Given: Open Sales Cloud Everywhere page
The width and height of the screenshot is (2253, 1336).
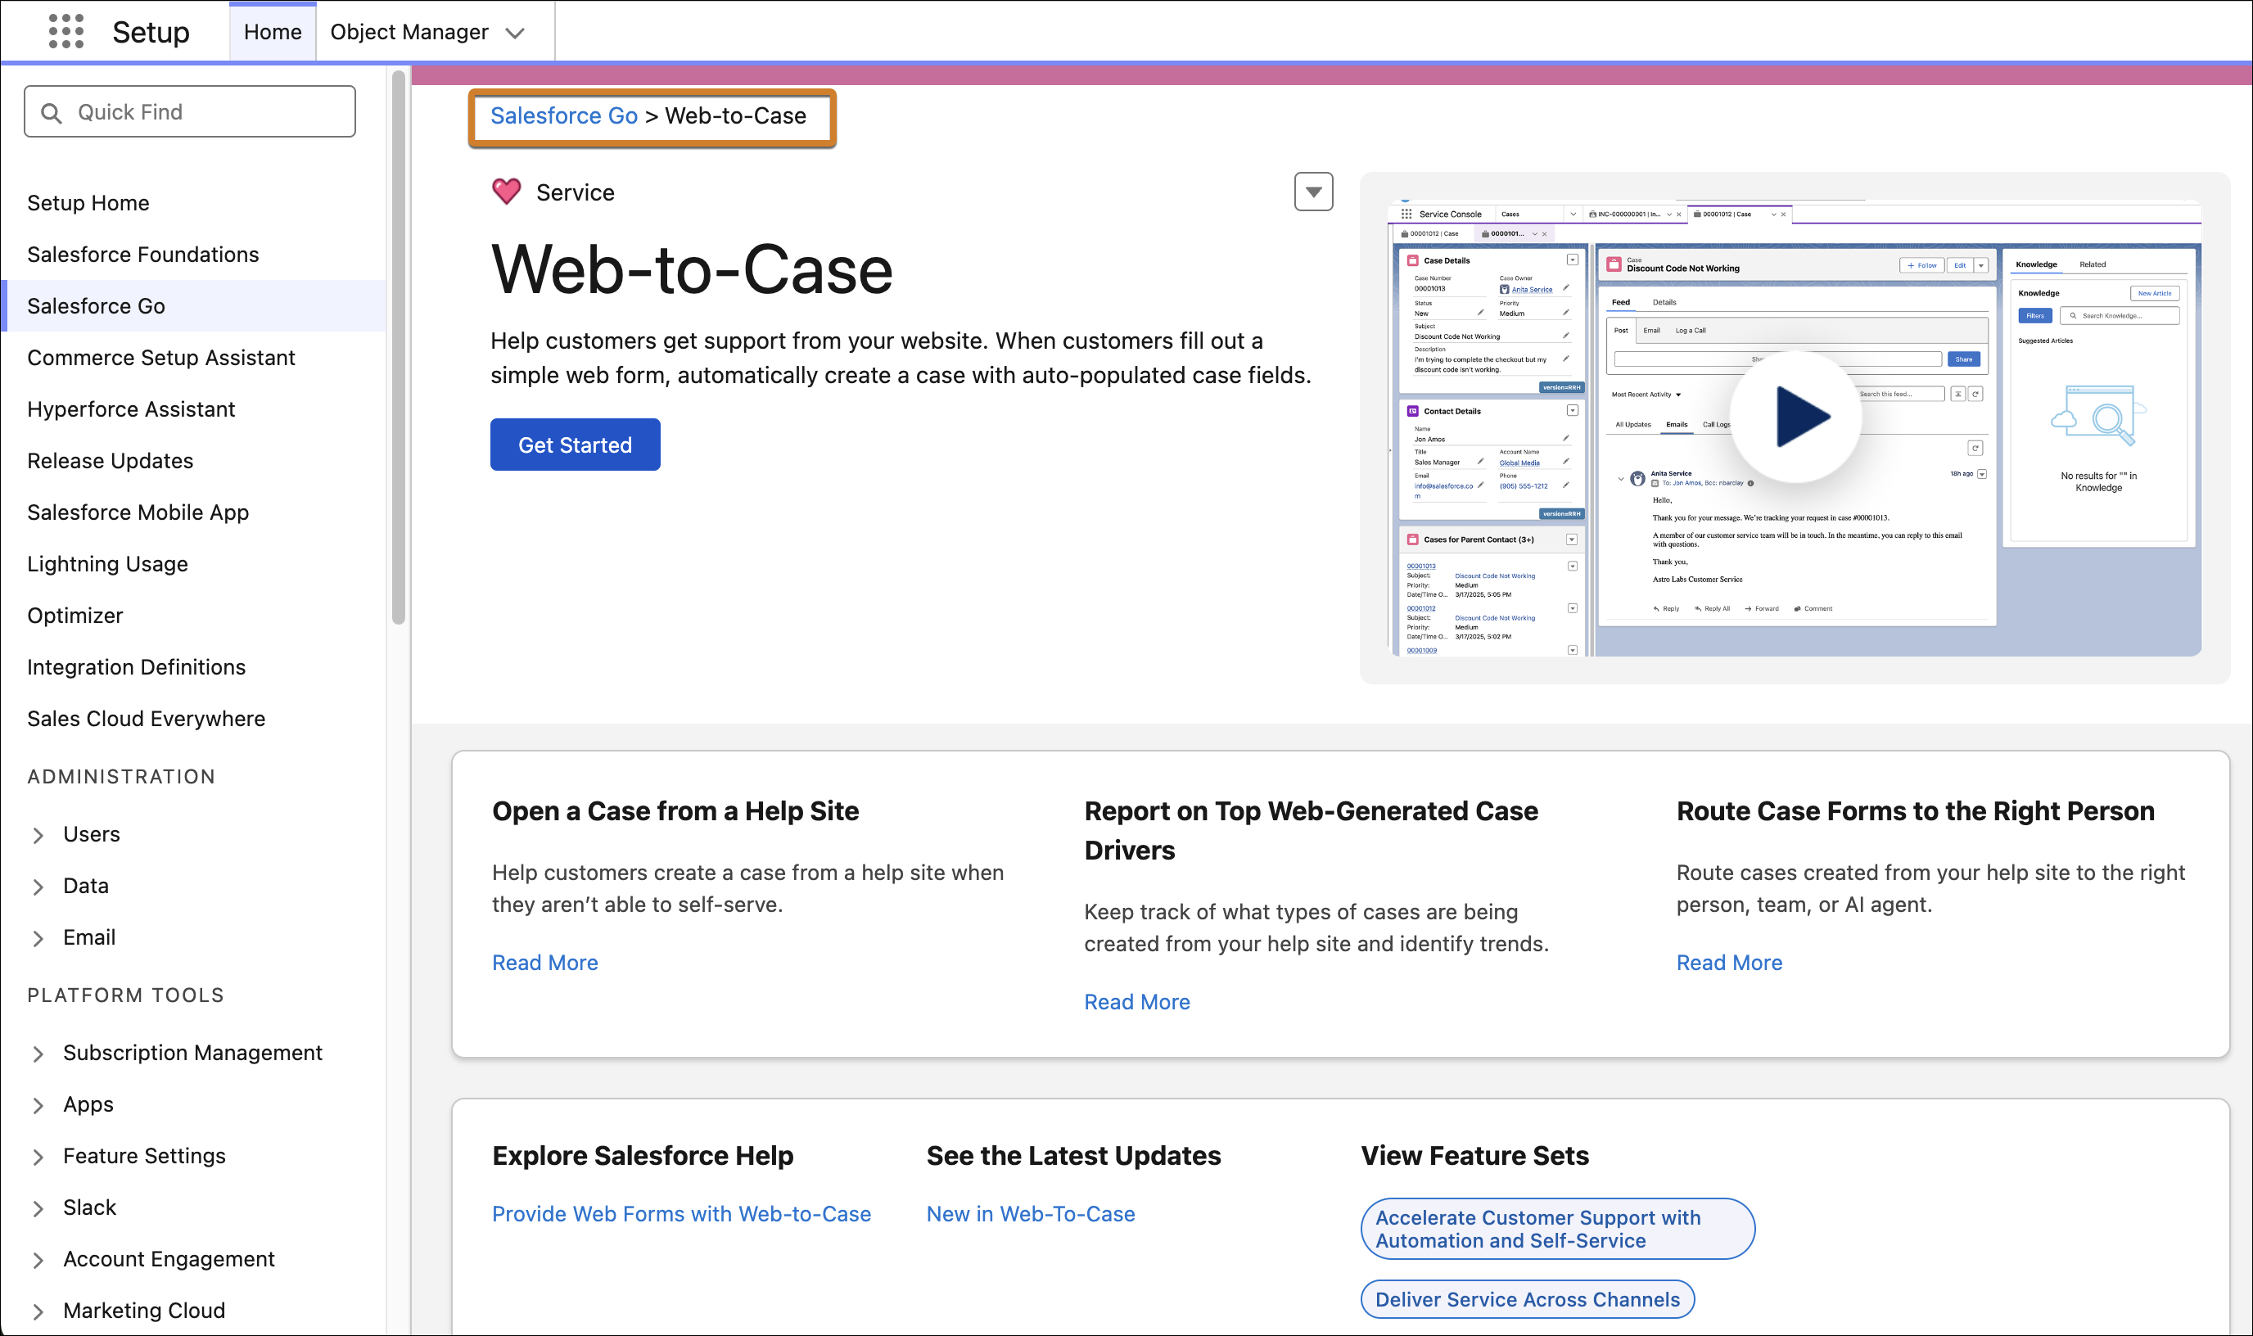Looking at the screenshot, I should [147, 720].
